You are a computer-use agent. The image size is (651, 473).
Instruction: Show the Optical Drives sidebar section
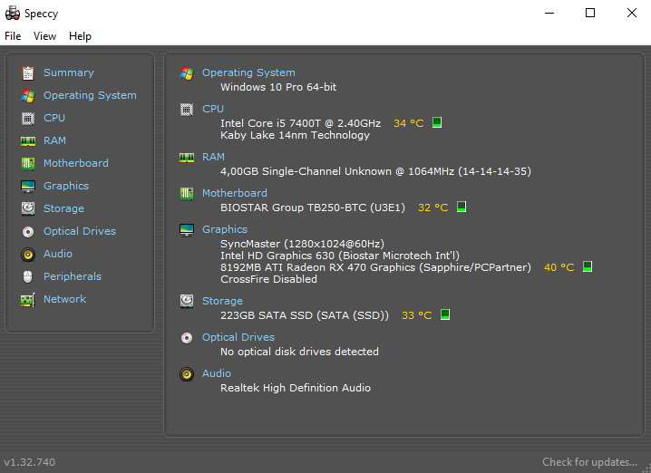[x=80, y=231]
